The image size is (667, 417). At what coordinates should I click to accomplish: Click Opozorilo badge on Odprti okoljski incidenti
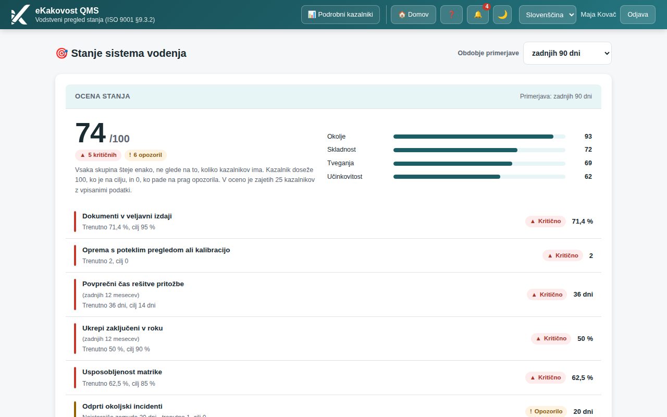click(x=546, y=411)
